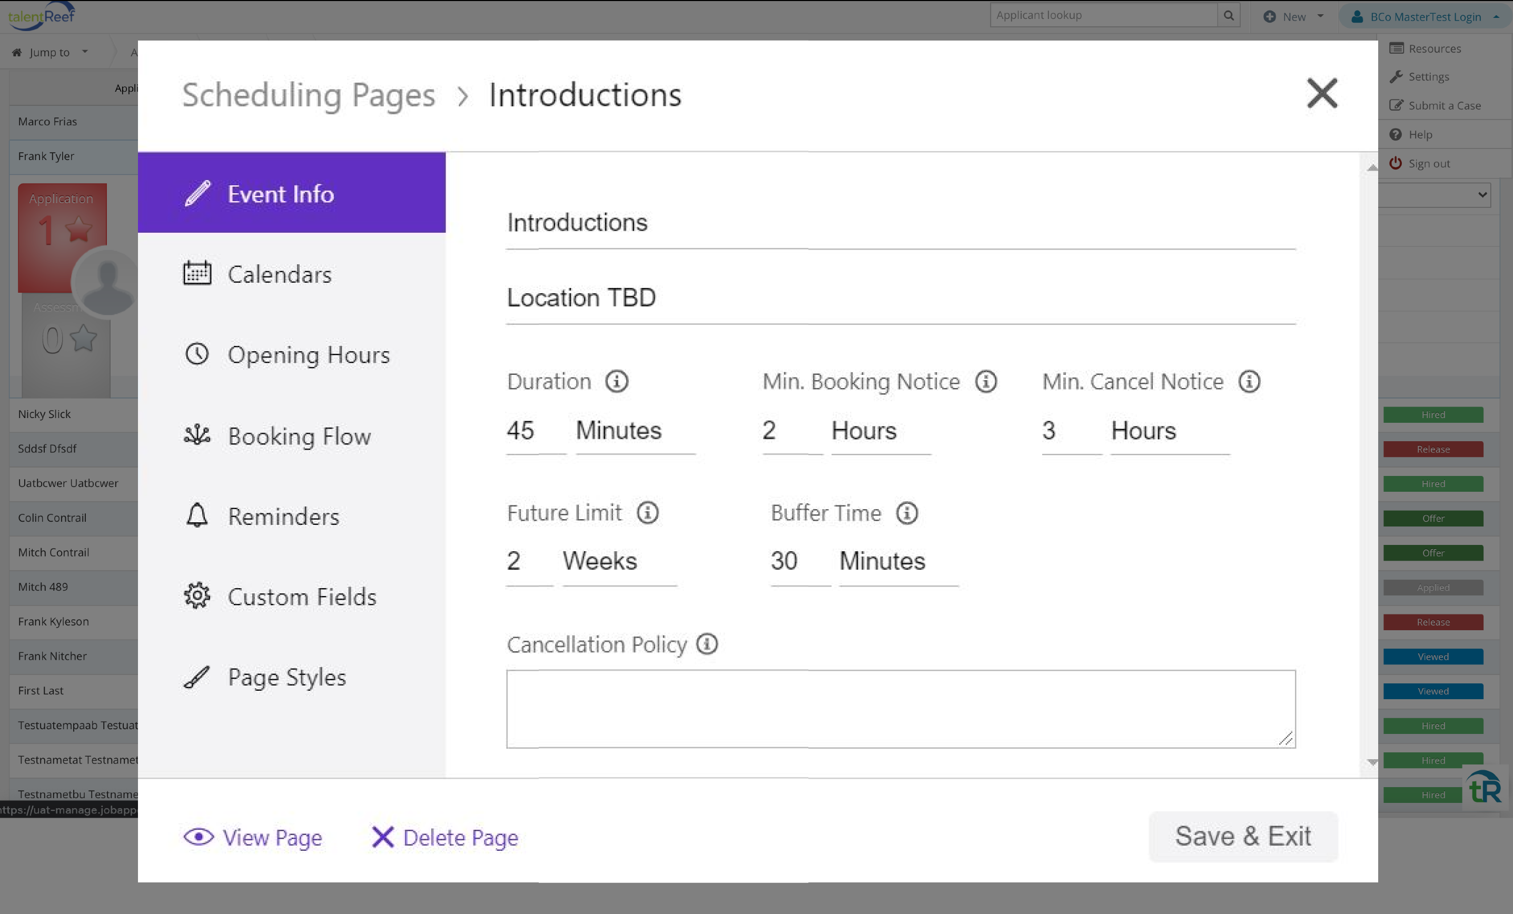Click the Buffer Time info icon
1513x914 pixels.
click(907, 513)
